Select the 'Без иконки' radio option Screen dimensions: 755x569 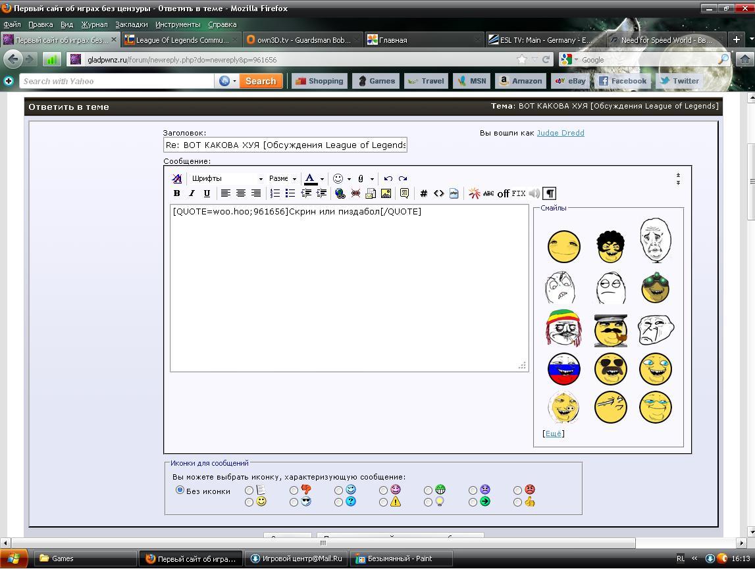coord(180,490)
